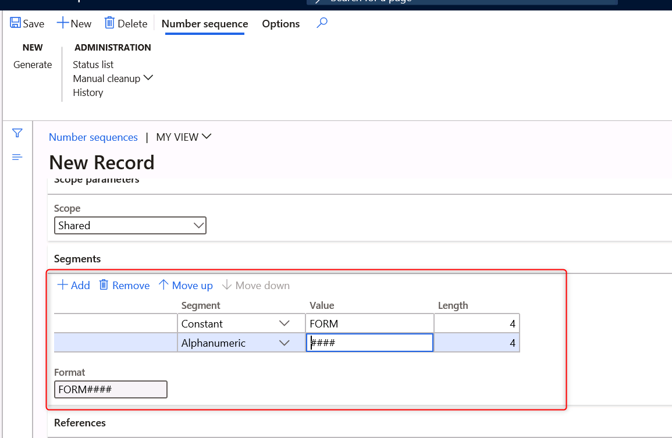Click the Format field FORM####
The image size is (672, 438).
pyautogui.click(x=111, y=390)
